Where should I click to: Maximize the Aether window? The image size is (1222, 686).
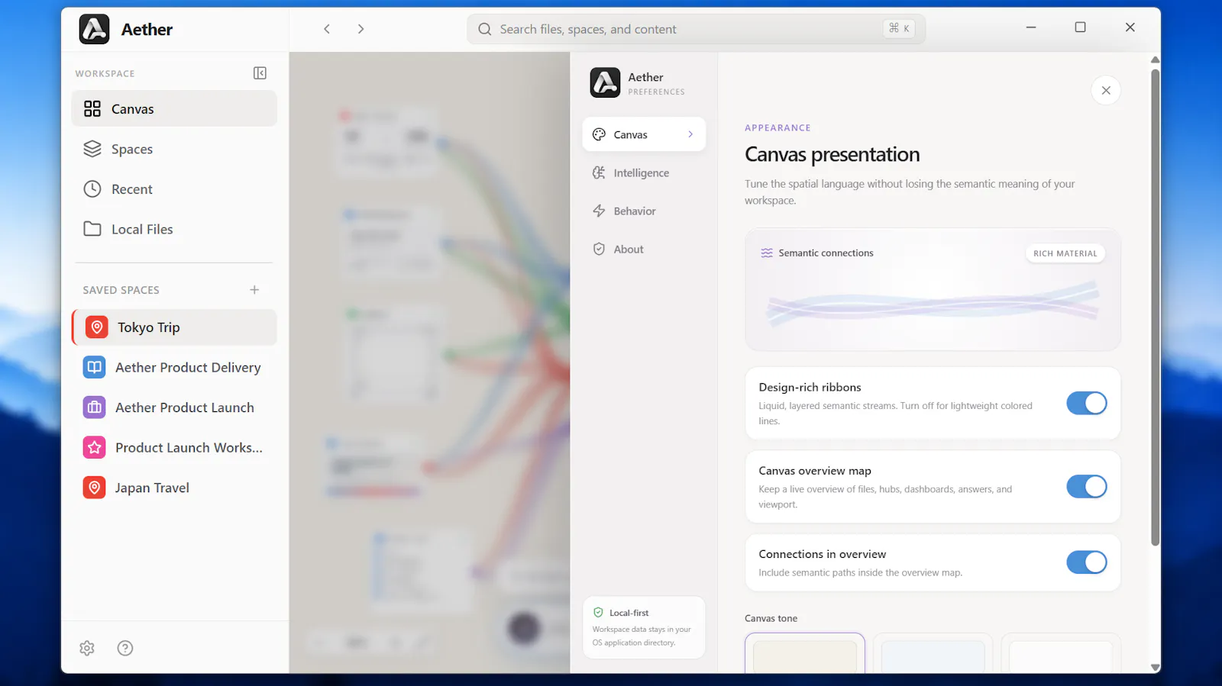[x=1080, y=27]
